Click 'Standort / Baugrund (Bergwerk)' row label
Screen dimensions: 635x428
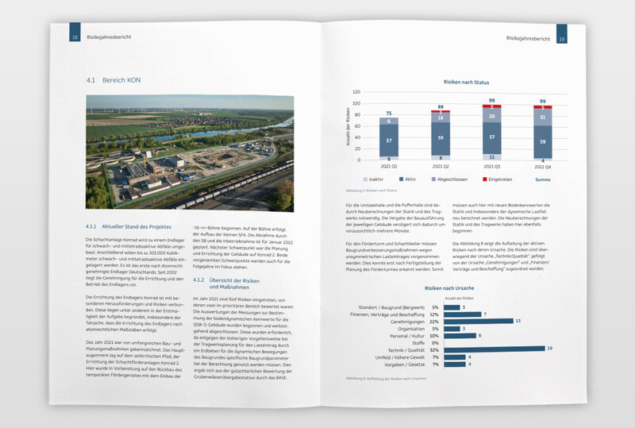[391, 307]
